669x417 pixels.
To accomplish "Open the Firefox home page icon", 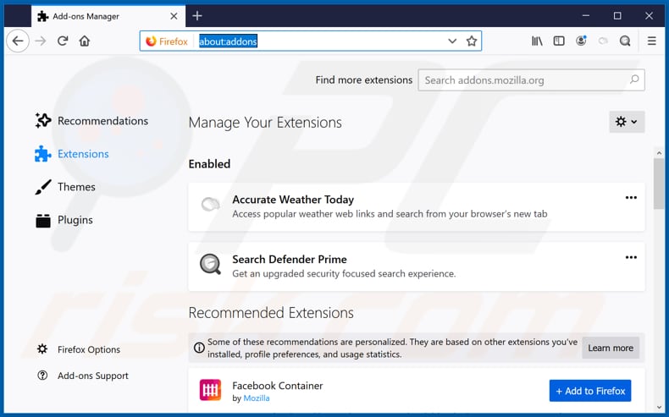I will (85, 41).
